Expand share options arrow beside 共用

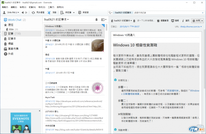coord(202,21)
